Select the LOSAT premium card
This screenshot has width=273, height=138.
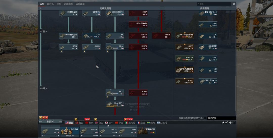click(208, 59)
